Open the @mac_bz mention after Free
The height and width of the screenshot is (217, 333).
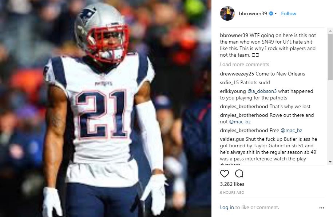coord(292,130)
